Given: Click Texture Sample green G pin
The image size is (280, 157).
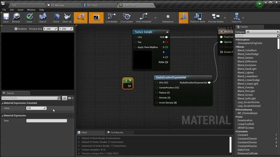Looking at the screenshot, I should 166,47.
